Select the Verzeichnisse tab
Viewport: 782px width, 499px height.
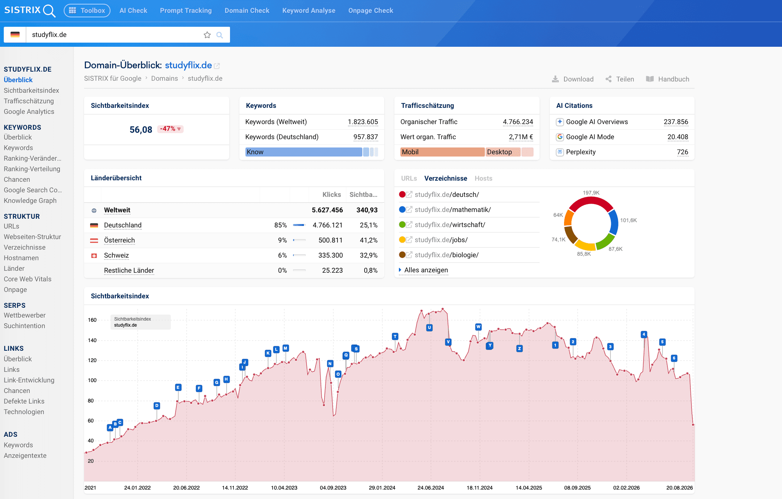pyautogui.click(x=446, y=178)
